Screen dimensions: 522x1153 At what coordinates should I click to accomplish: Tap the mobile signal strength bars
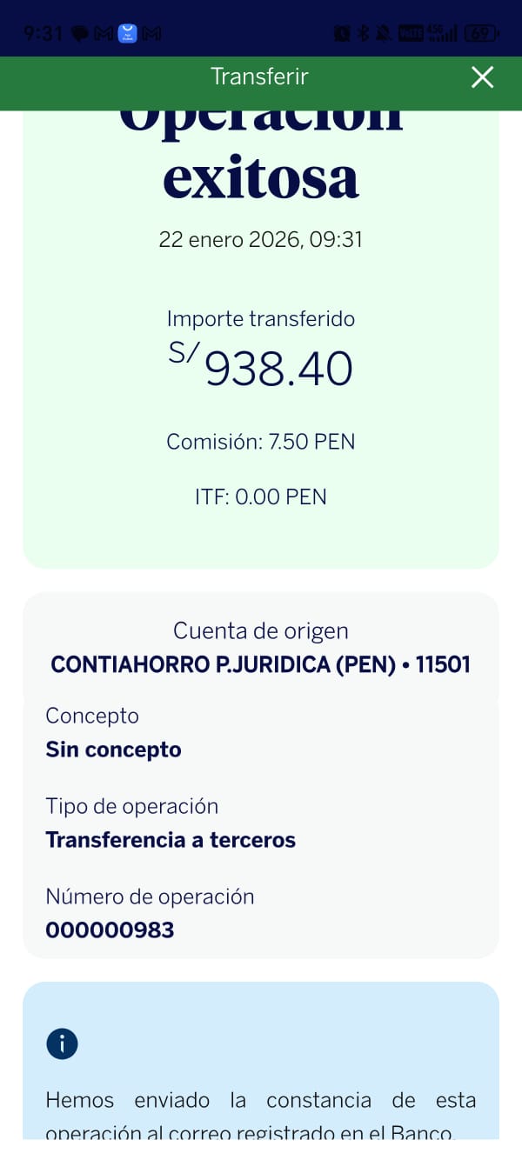442,34
